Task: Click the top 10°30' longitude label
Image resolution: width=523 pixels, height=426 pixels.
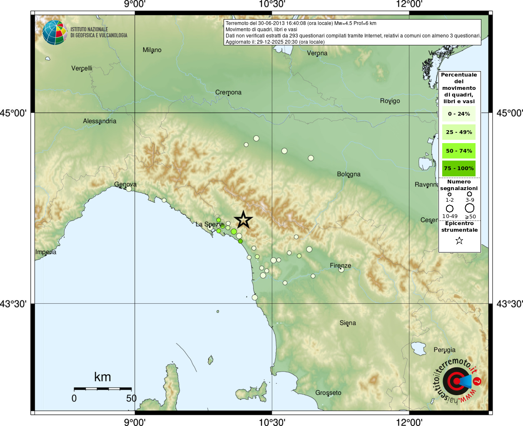Action: pyautogui.click(x=272, y=4)
